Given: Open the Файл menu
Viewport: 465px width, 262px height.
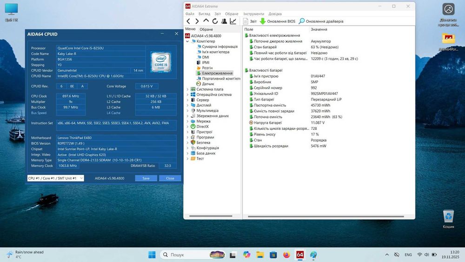Looking at the screenshot, I should coord(190,13).
